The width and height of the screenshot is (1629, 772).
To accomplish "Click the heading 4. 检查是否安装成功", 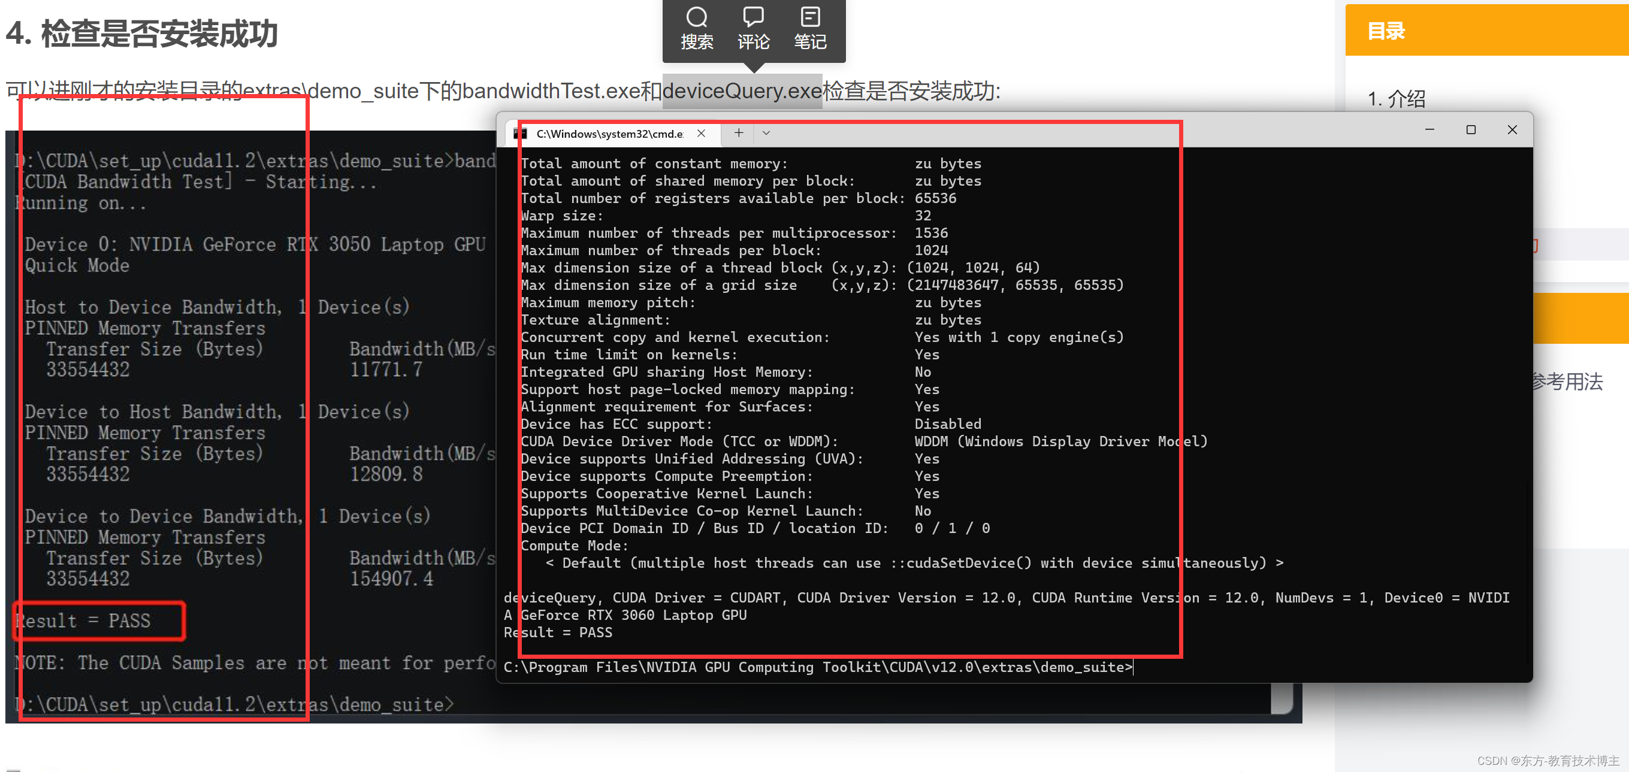I will click(142, 34).
